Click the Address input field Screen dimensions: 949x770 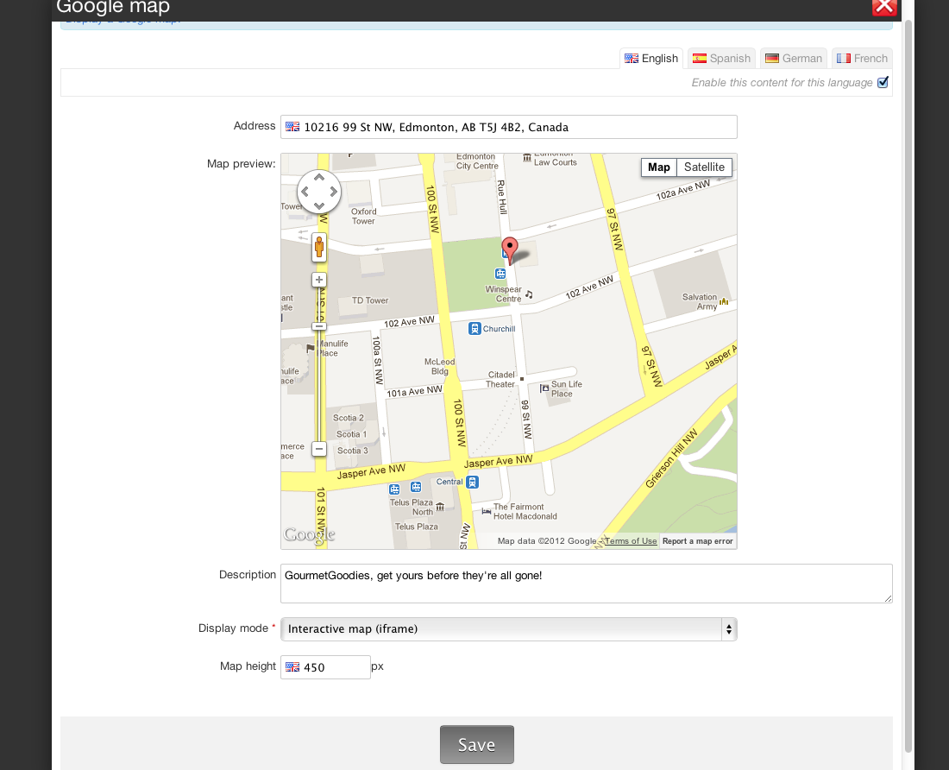click(x=508, y=127)
